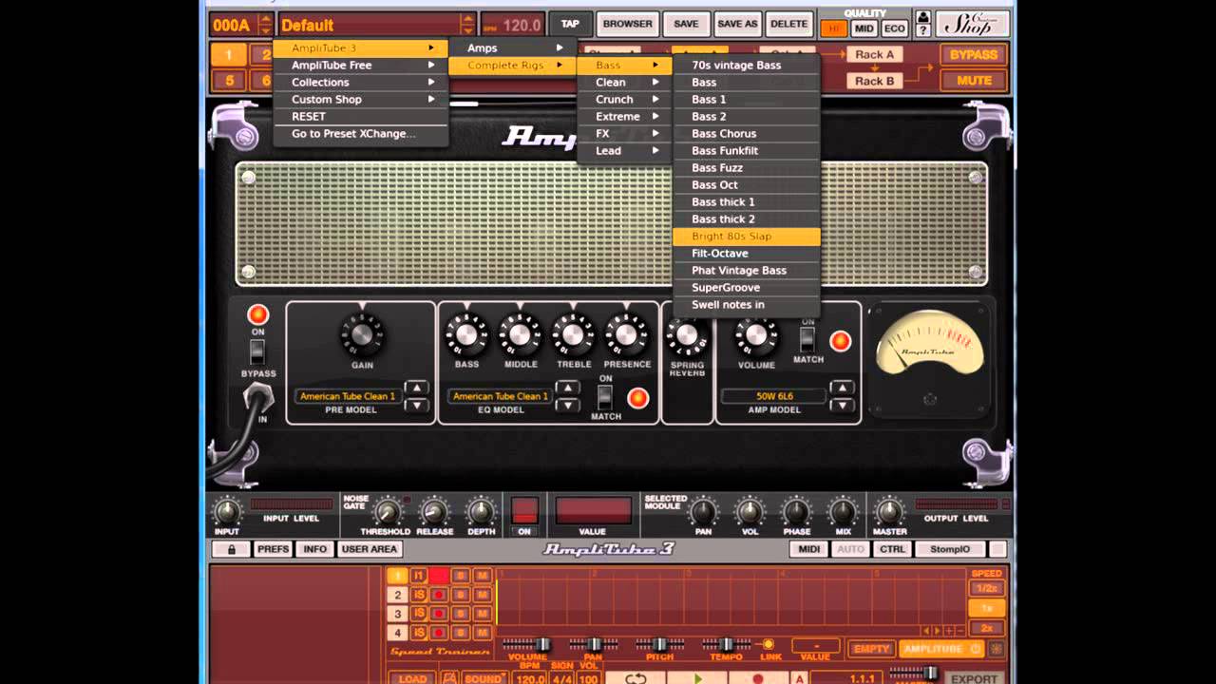The width and height of the screenshot is (1216, 684).
Task: Click PRE MODEL up arrow
Action: point(416,388)
